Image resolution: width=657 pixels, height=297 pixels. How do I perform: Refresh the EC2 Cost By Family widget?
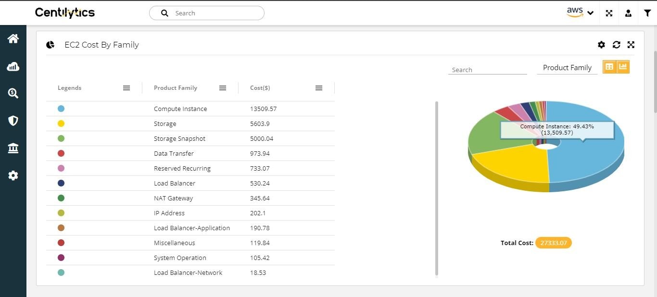pos(616,45)
